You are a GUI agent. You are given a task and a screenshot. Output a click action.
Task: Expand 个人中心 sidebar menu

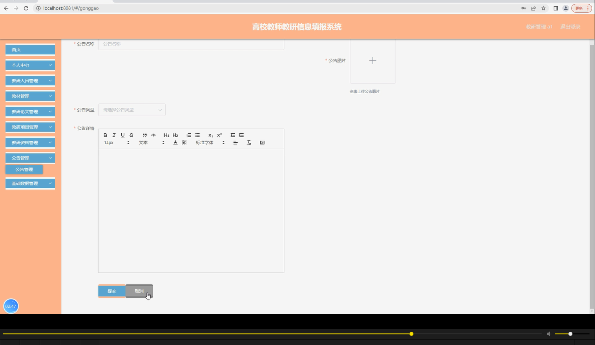click(30, 65)
